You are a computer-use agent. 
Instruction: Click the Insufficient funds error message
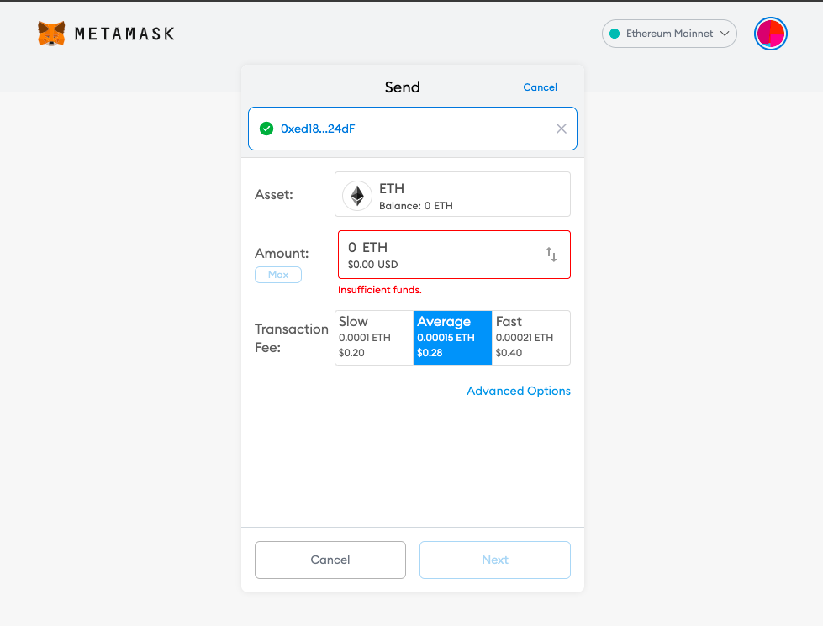[x=379, y=290]
